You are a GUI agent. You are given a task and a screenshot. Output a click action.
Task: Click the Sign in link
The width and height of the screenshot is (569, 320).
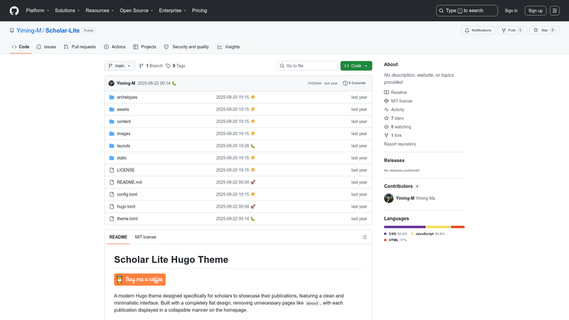(511, 11)
